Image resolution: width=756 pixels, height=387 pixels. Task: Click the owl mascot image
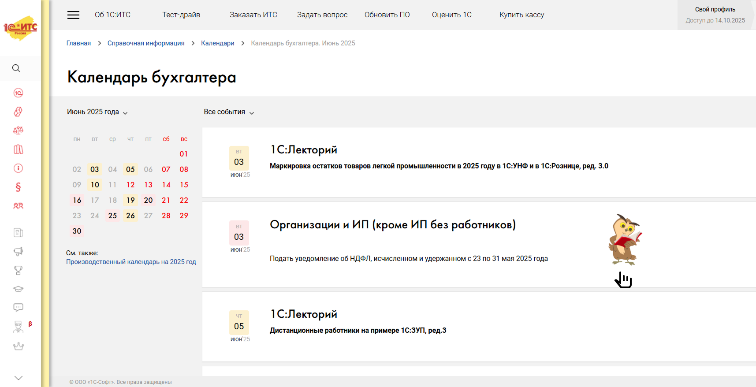tap(625, 240)
